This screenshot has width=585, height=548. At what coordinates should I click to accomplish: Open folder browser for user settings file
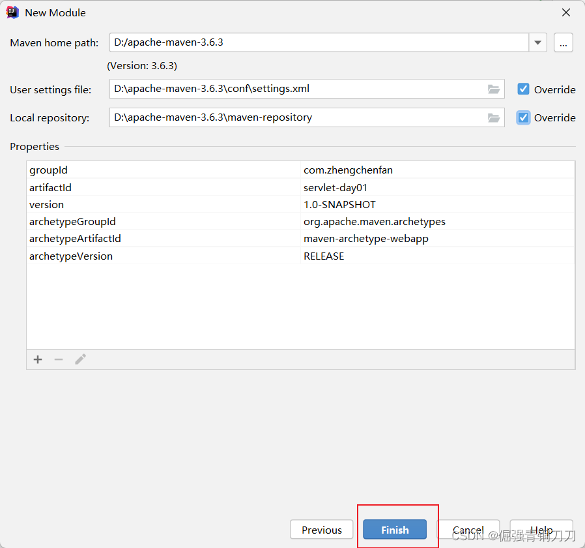(x=493, y=89)
